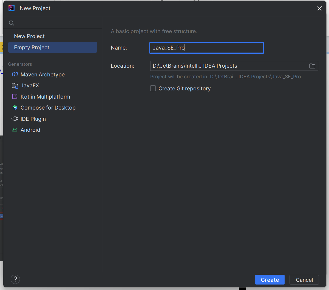Click the search magnifier icon
329x290 pixels.
tap(12, 23)
